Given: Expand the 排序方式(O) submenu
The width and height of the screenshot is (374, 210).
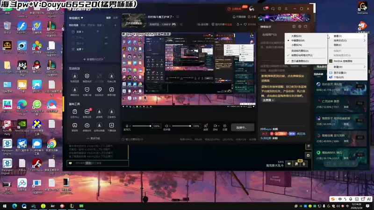Looking at the screenshot, I should pyautogui.click(x=347, y=41).
